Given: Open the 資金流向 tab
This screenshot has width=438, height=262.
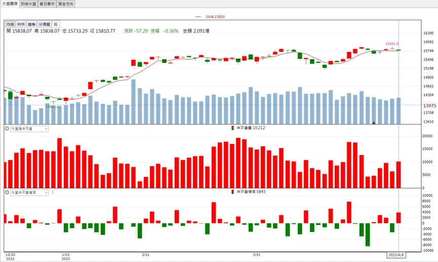Looking at the screenshot, I should pos(66,4).
